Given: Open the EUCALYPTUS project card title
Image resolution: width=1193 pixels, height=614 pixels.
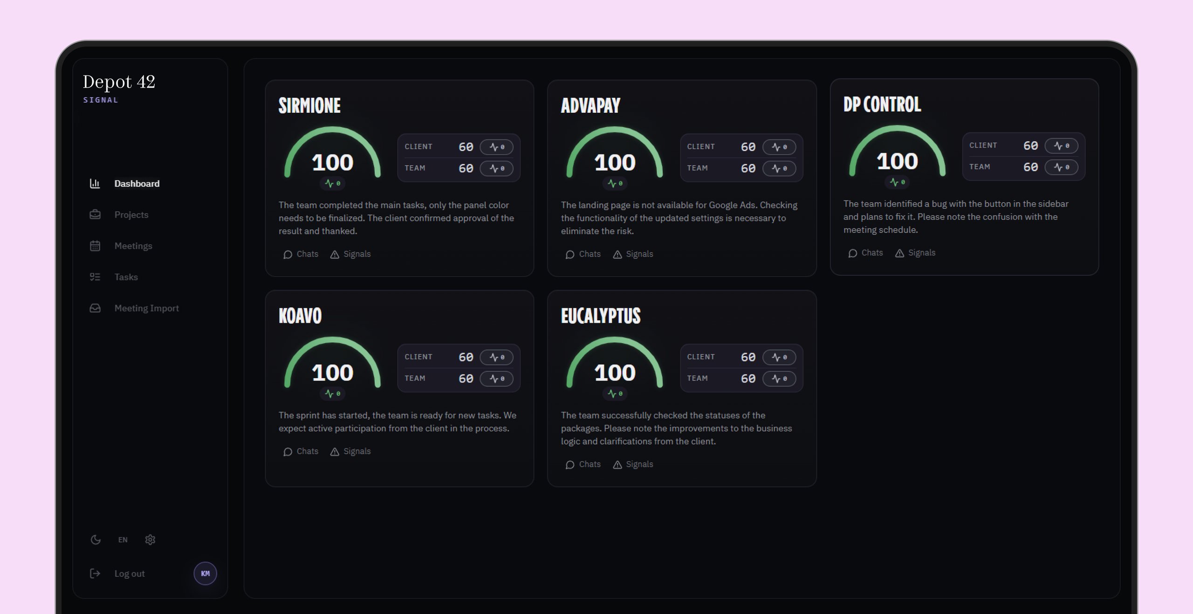Looking at the screenshot, I should (601, 316).
